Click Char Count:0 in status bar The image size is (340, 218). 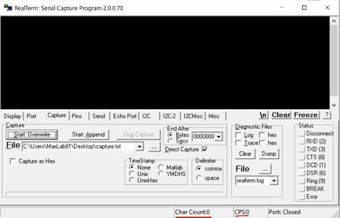pyautogui.click(x=193, y=212)
